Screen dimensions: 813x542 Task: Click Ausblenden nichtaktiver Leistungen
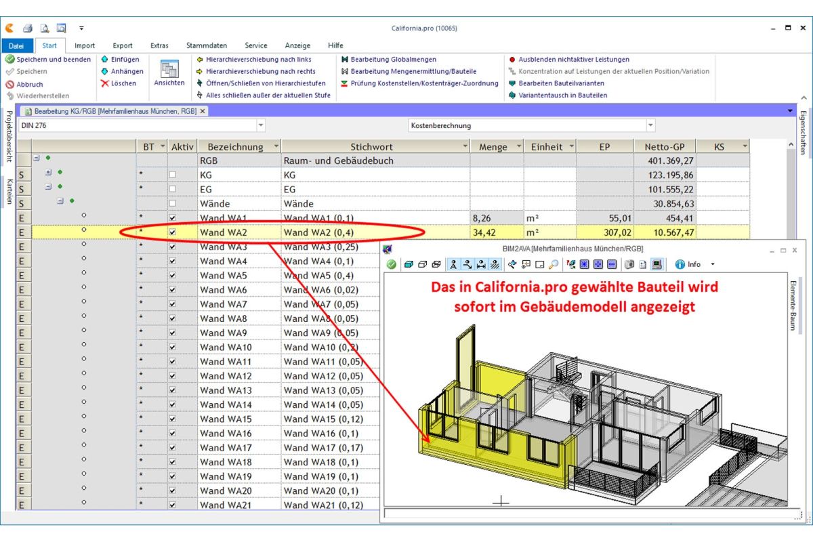click(x=569, y=60)
